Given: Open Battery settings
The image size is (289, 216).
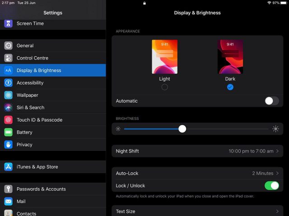Looking at the screenshot, I should click(x=53, y=132).
